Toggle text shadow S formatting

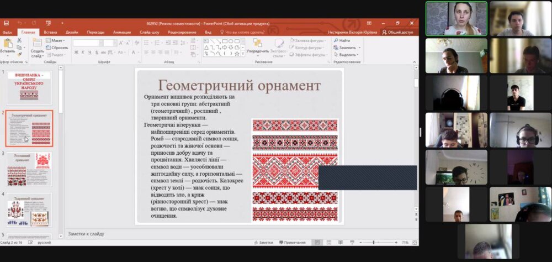point(97,53)
